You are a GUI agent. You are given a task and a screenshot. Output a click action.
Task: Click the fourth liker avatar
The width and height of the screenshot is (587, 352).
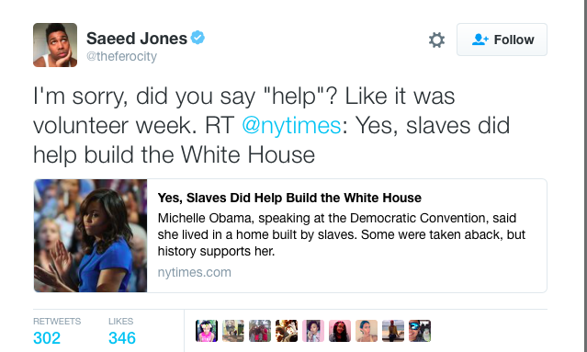287,331
